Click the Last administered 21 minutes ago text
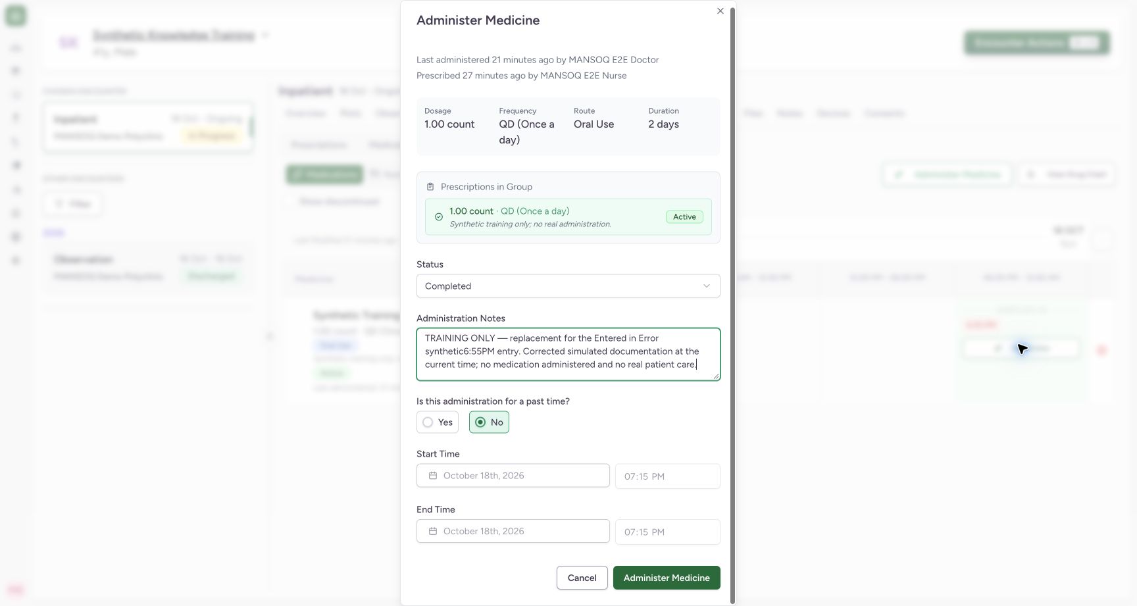Screen dimensions: 1137x606 pos(538,60)
